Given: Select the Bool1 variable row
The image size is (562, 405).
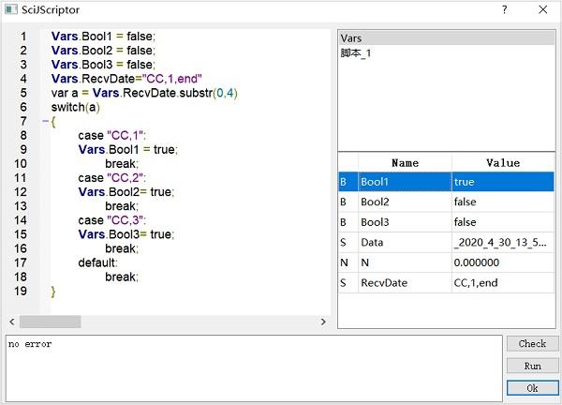Looking at the screenshot, I should click(403, 182).
